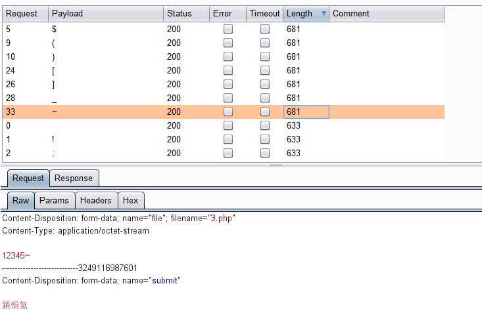Toggle Error checkbox for request 33
482x313 pixels.
tap(228, 112)
